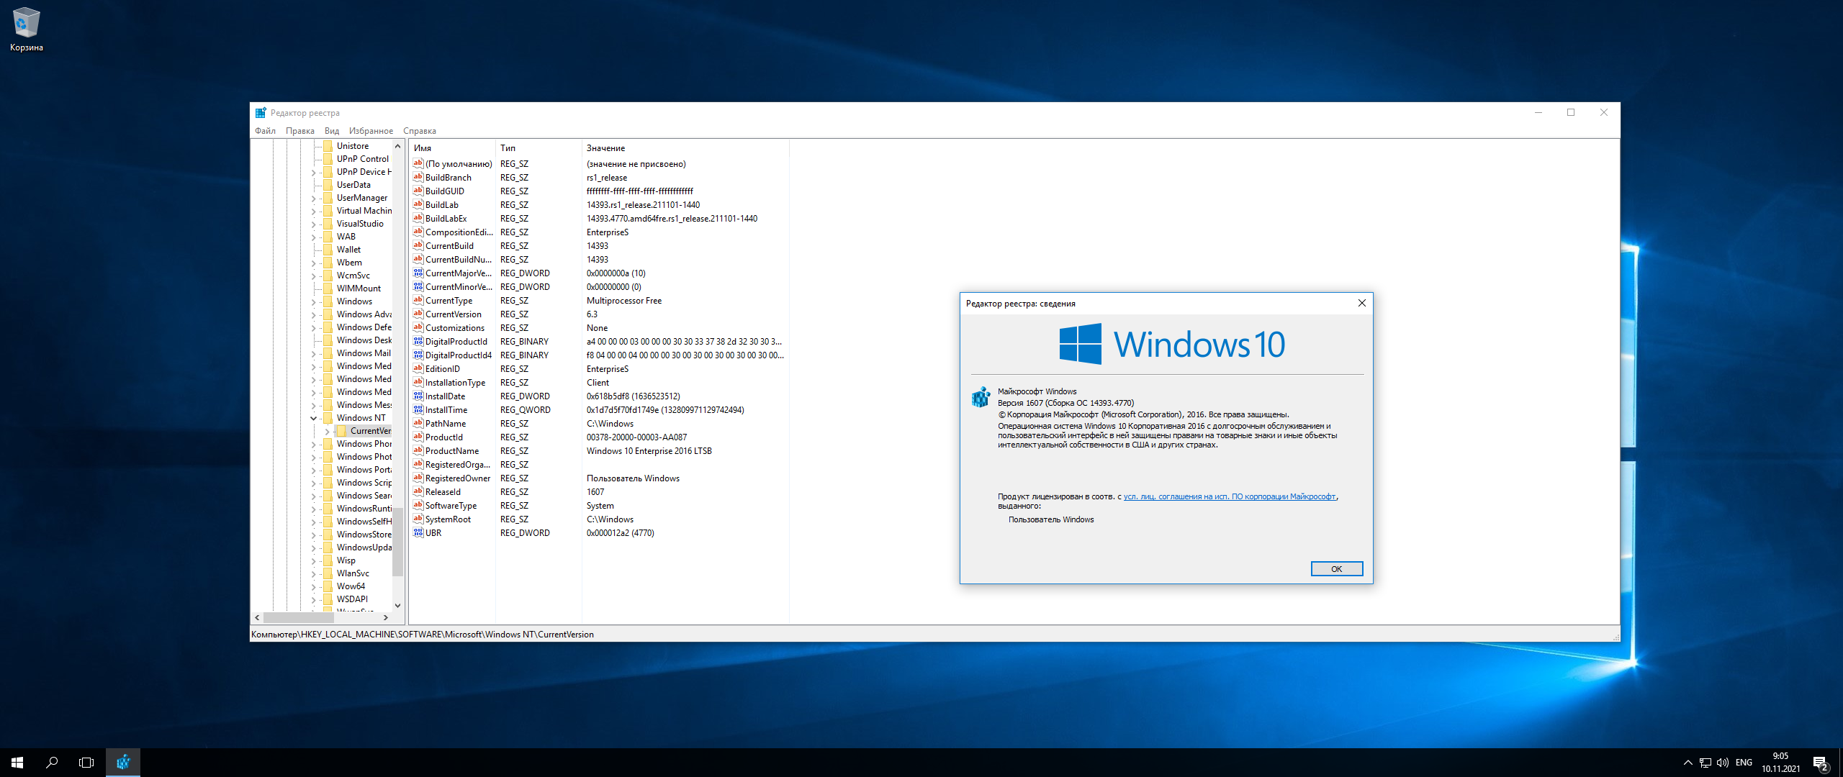The width and height of the screenshot is (1843, 777).
Task: Open the Action Center notifications icon
Action: [x=1821, y=763]
